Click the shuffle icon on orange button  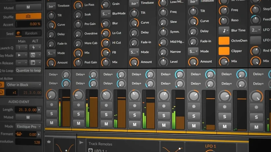pyautogui.click(x=28, y=16)
